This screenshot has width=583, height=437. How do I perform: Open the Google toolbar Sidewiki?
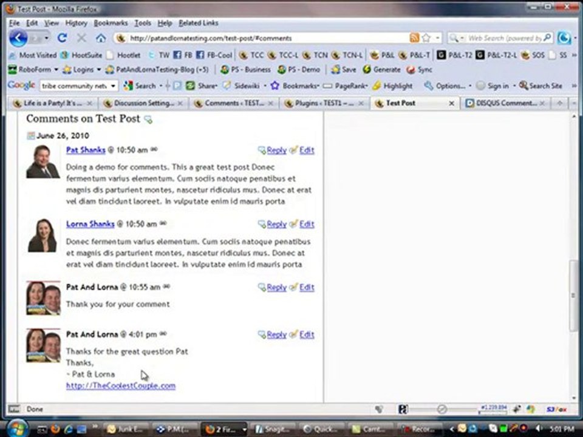coord(241,86)
